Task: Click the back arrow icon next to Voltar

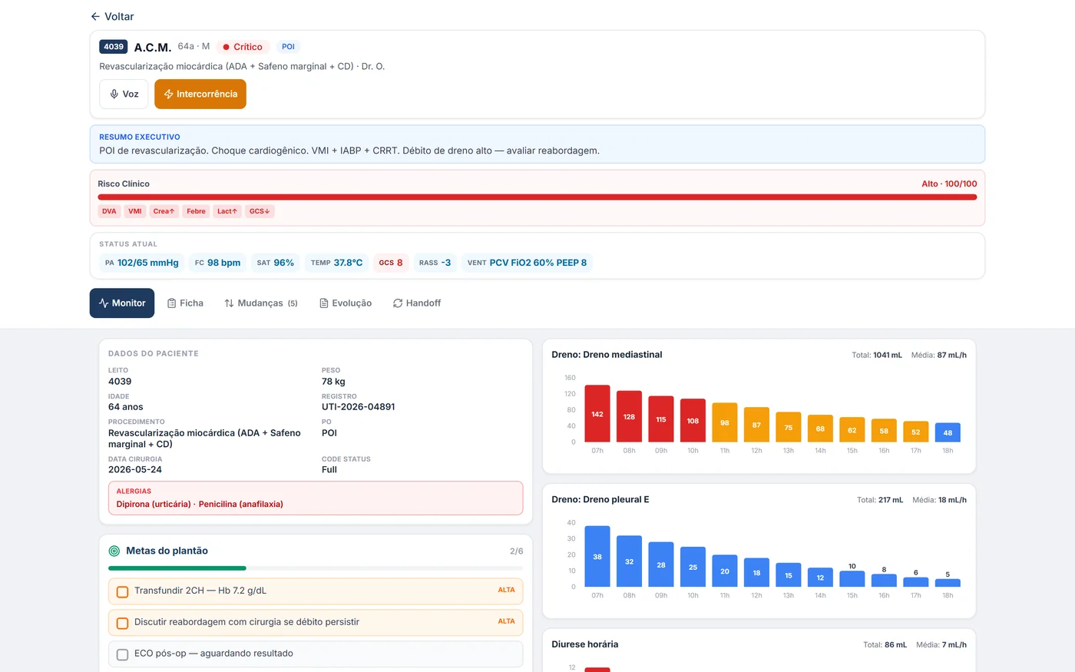Action: [95, 16]
